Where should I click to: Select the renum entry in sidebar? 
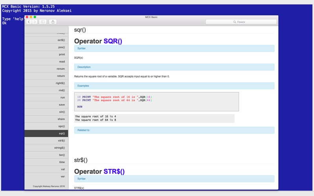pos(60,69)
